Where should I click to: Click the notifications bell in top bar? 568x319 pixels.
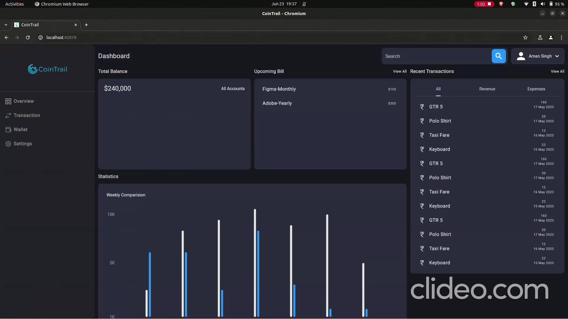(304, 4)
